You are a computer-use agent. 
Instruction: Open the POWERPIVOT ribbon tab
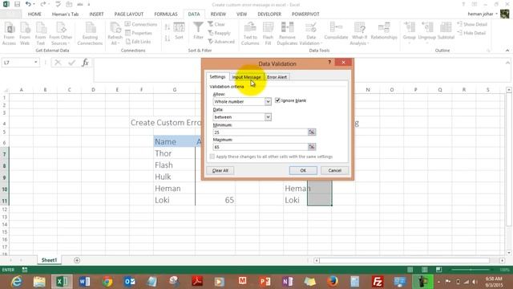point(305,14)
